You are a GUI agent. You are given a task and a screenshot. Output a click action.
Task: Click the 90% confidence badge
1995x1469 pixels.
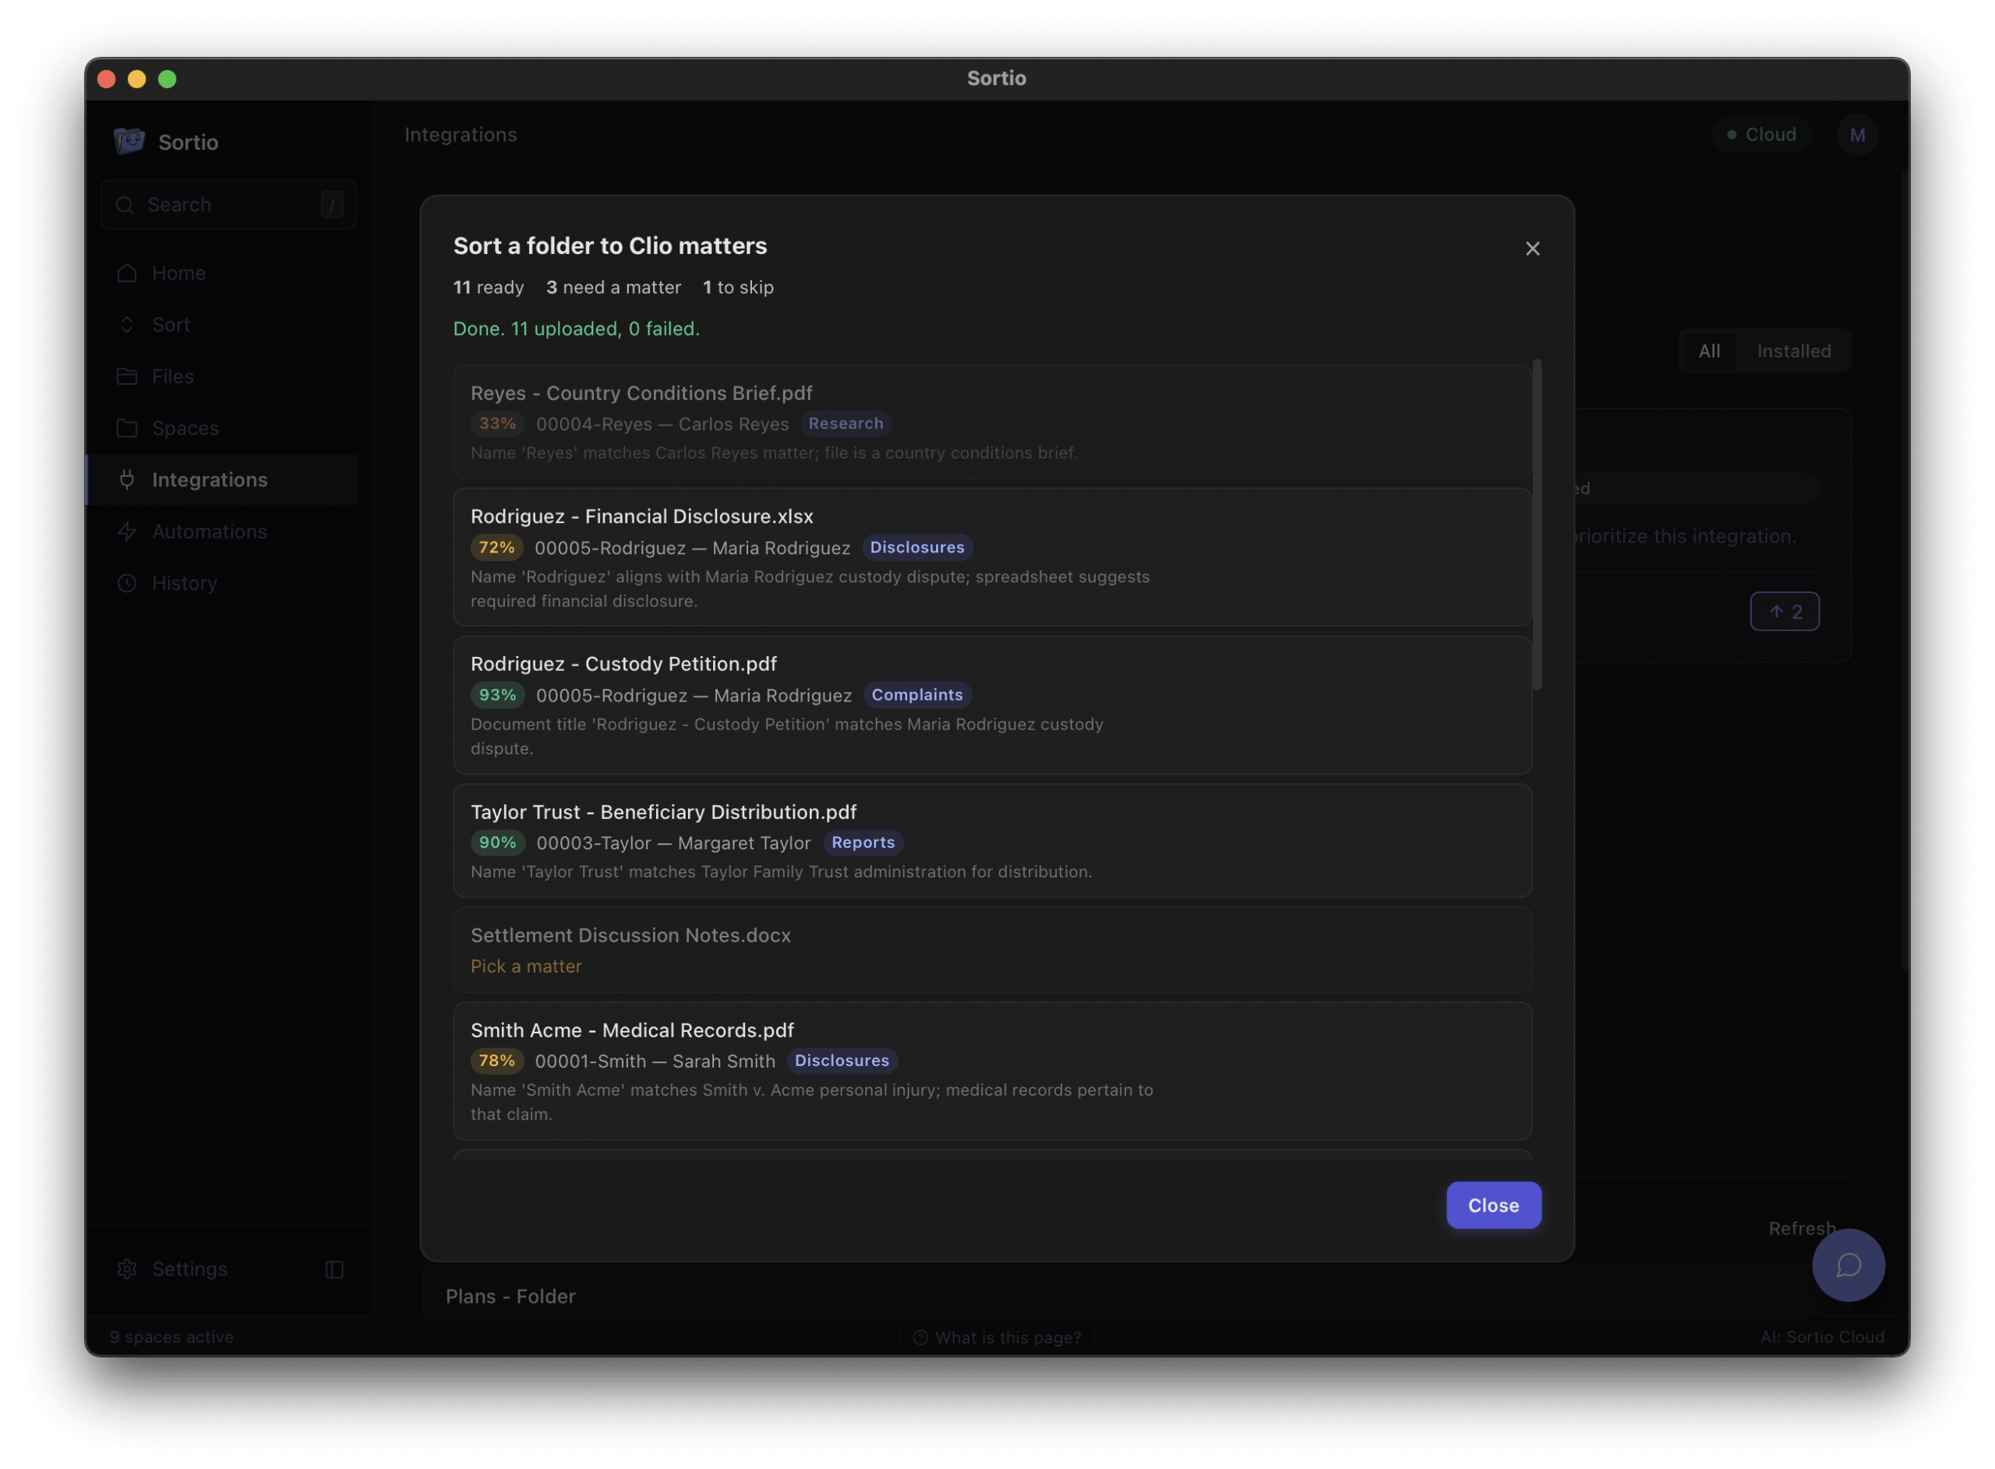(x=497, y=842)
